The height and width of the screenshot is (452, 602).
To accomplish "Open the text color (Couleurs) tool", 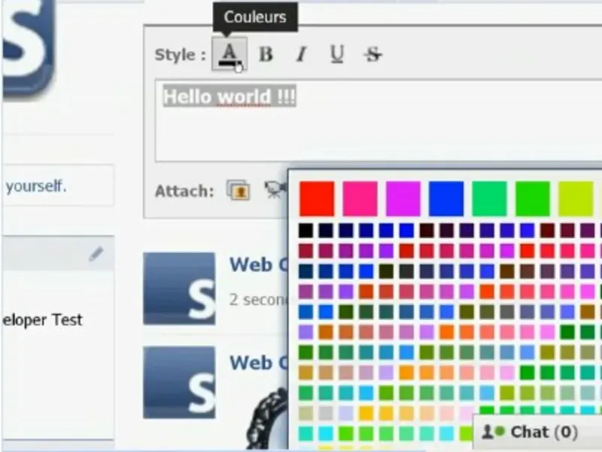I will tap(230, 54).
